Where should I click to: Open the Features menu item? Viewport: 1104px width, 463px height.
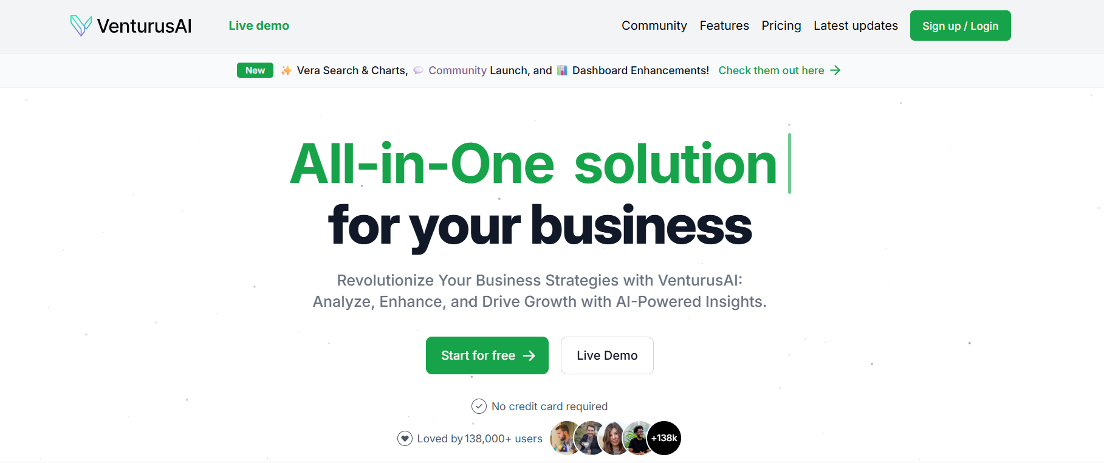724,26
